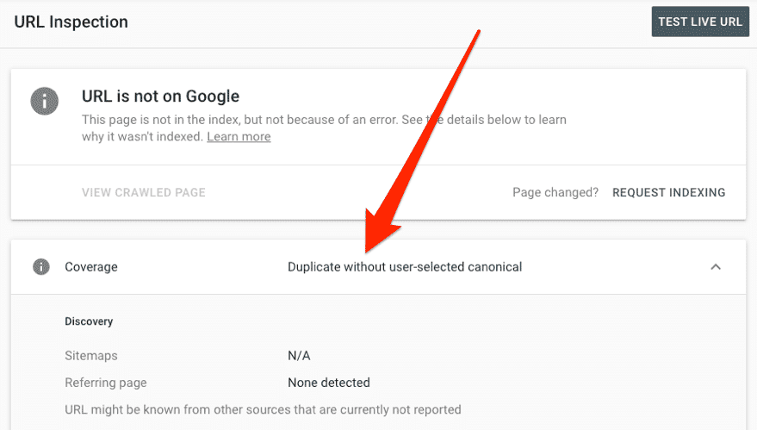Click the N/A sitemaps value
This screenshot has width=757, height=430.
[299, 355]
